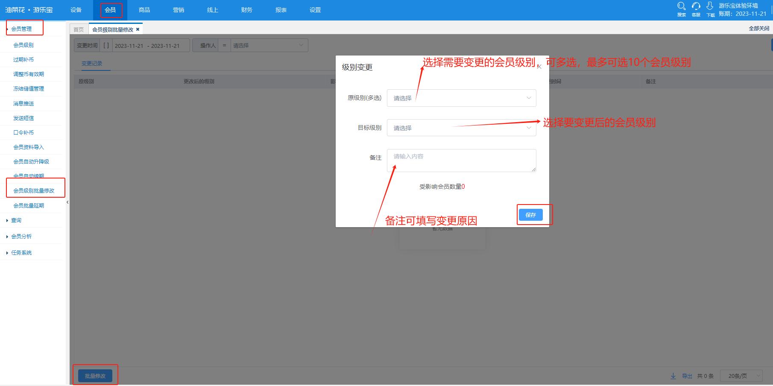Viewport: 773px width, 386px height.
Task: Collapse the sidebar using the arrow handle
Action: (67, 202)
